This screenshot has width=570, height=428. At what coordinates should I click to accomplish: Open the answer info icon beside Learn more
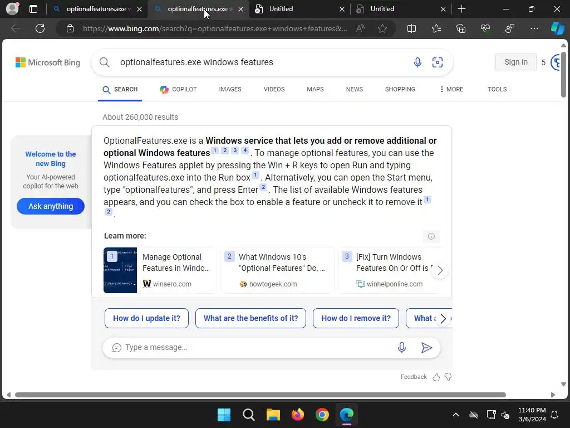(x=431, y=236)
